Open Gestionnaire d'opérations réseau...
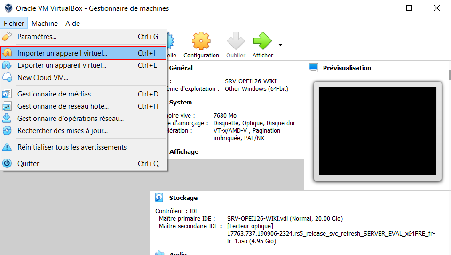The image size is (451, 255). pyautogui.click(x=84, y=118)
